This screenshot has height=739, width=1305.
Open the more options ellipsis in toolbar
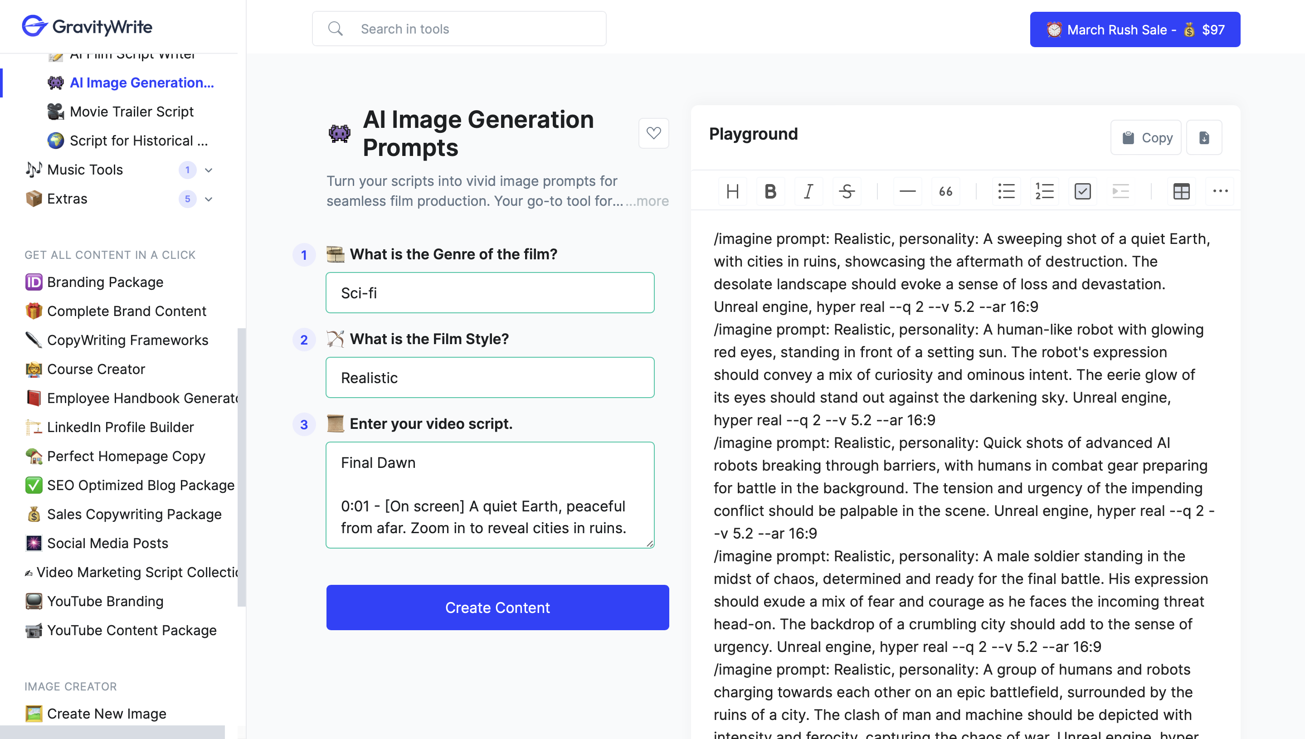[x=1220, y=191]
